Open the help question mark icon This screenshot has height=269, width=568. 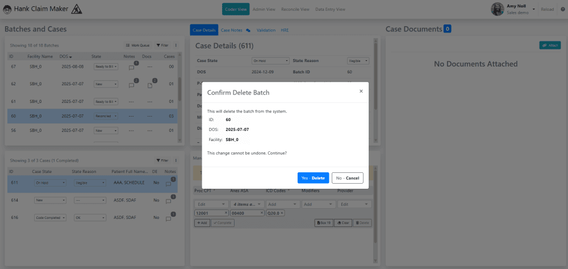tap(562, 10)
